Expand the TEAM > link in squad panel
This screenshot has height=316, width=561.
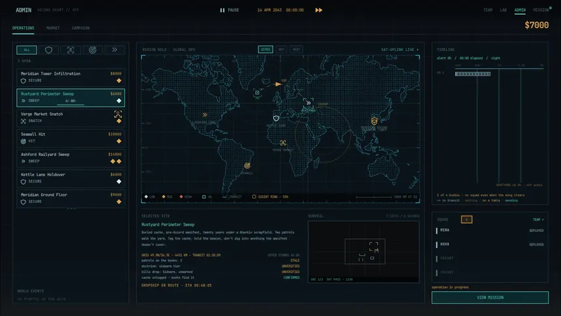[x=538, y=219]
